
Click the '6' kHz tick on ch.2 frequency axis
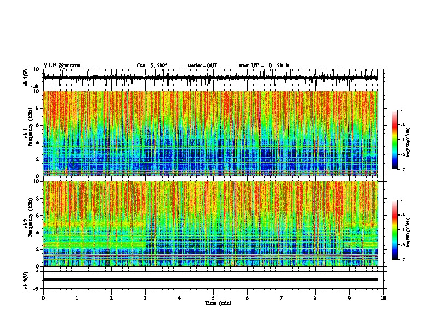click(x=38, y=216)
